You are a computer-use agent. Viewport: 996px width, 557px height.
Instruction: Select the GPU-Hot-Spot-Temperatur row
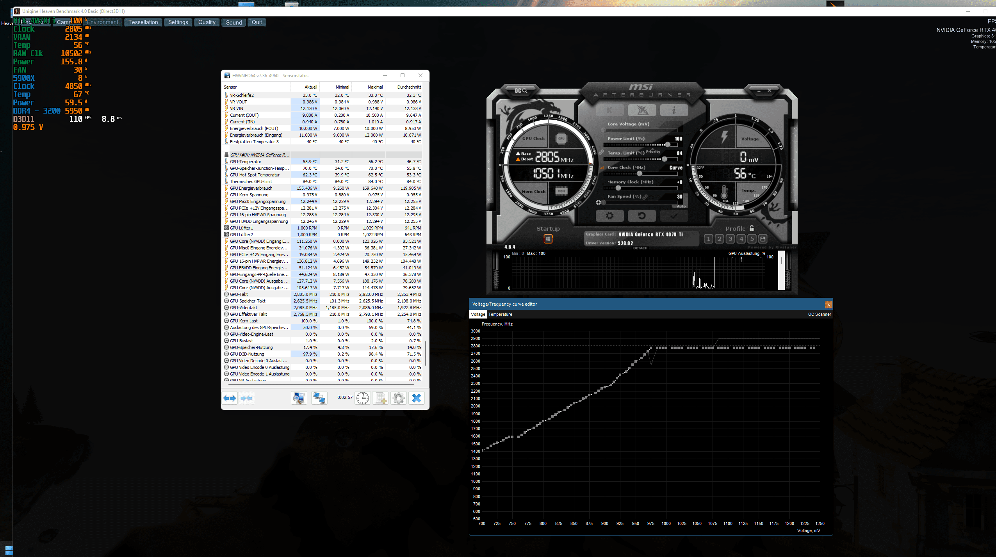pyautogui.click(x=322, y=175)
